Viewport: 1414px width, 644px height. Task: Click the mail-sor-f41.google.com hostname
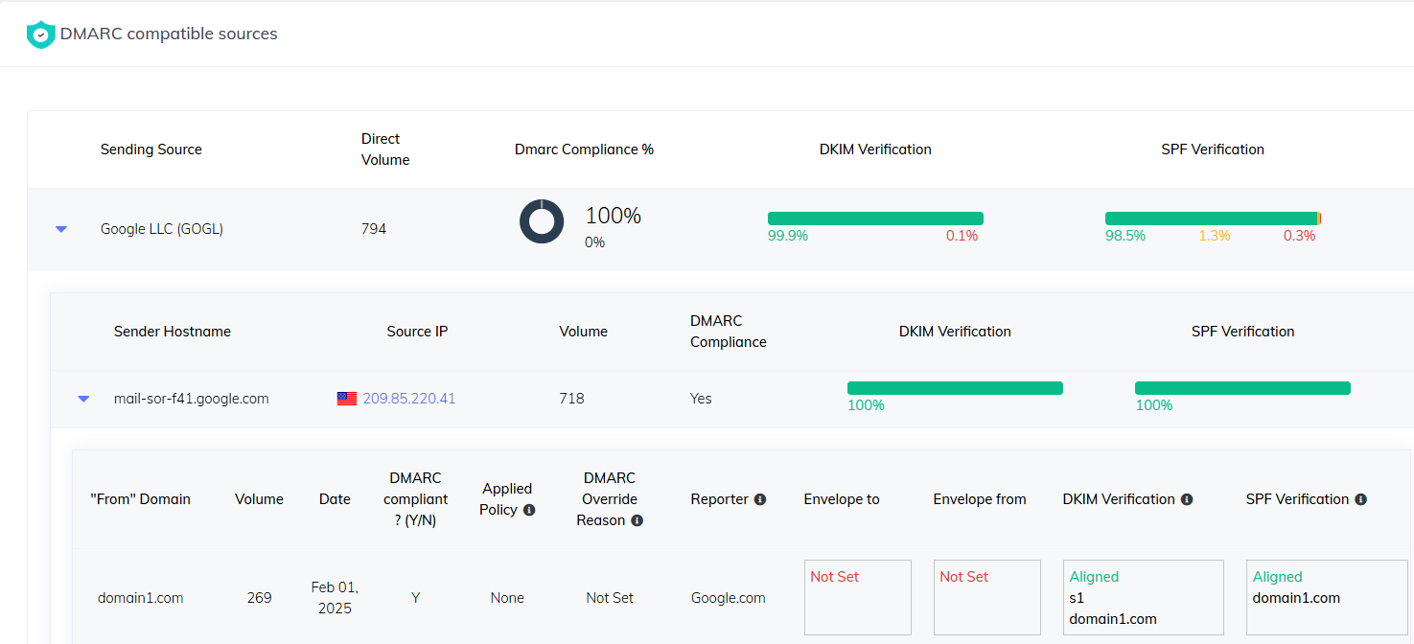click(192, 399)
